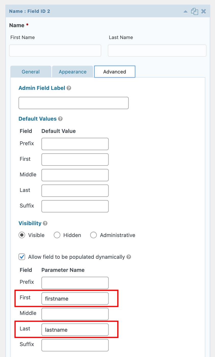Show help for Admin Field Label
This screenshot has height=357, width=215.
click(69, 88)
